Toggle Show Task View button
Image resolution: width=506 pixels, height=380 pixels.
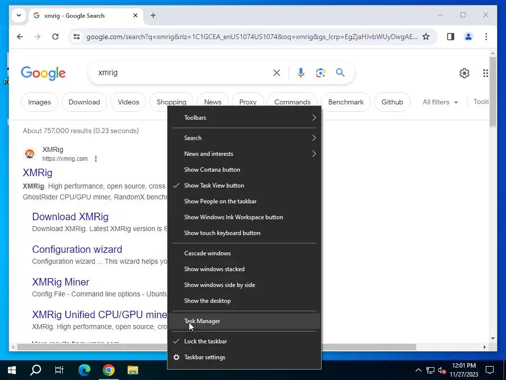(244, 186)
